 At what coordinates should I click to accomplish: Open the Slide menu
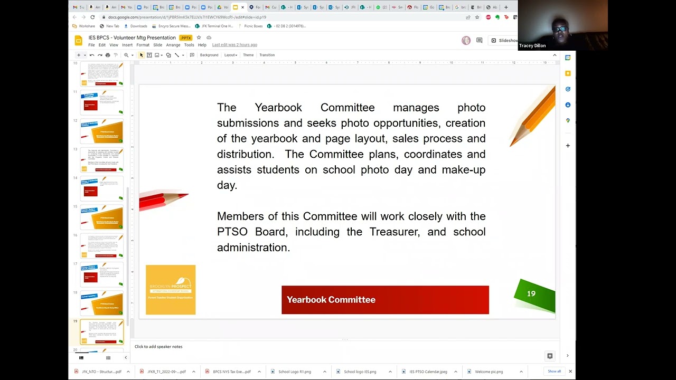[x=157, y=45]
